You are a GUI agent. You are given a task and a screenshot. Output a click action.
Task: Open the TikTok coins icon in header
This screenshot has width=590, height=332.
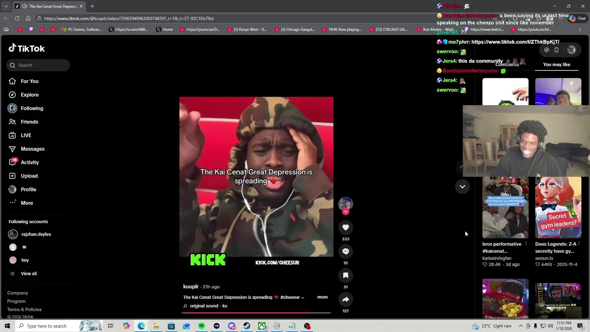pyautogui.click(x=546, y=50)
